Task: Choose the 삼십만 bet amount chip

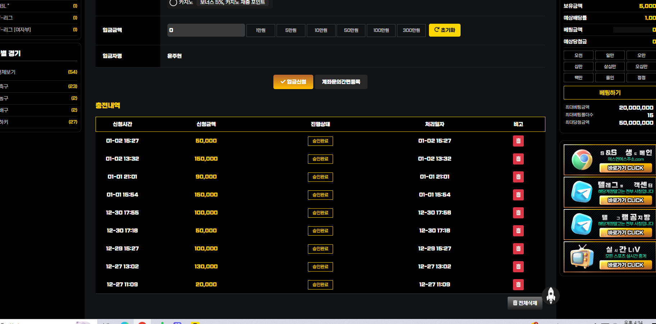Action: (610, 66)
